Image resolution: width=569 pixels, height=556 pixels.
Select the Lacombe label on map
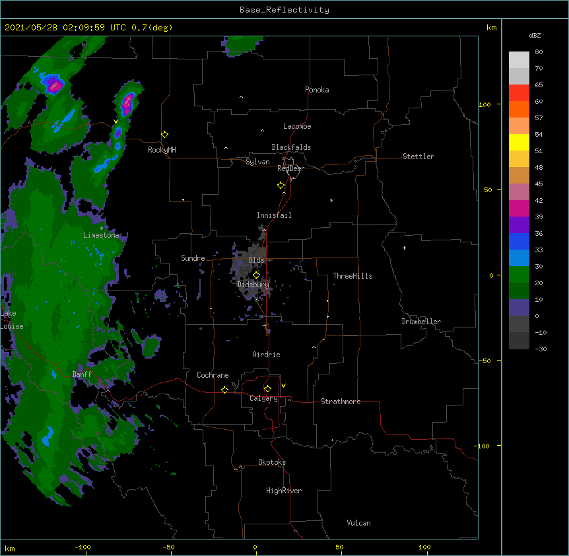[297, 126]
